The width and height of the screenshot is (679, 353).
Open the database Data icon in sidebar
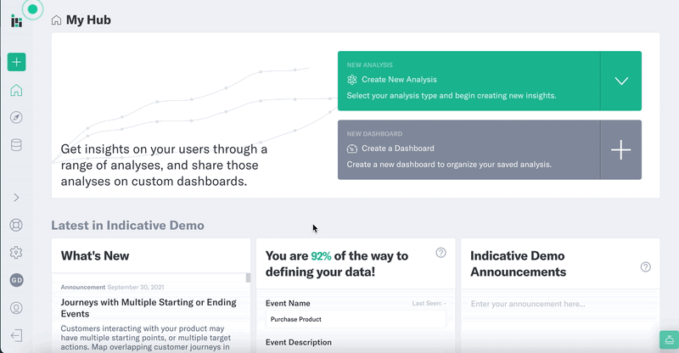[16, 145]
